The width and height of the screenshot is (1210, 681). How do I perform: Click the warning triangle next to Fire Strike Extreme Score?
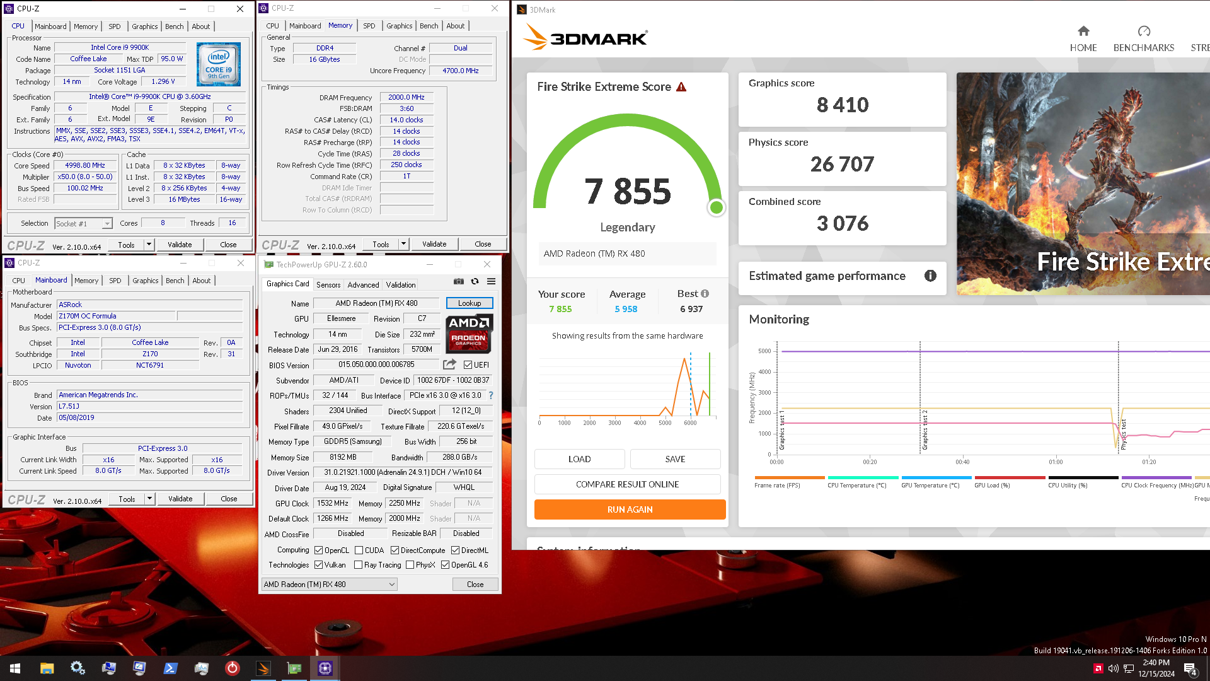681,87
